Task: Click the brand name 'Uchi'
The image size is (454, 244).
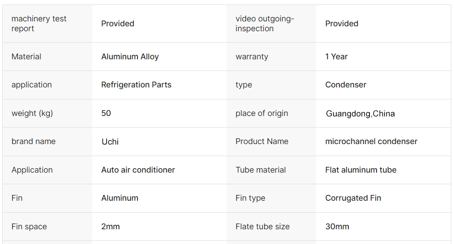Action: point(110,142)
